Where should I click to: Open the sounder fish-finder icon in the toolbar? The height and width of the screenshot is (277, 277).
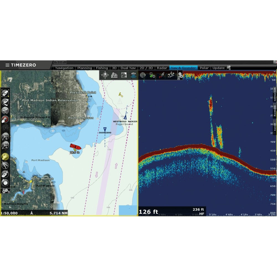pos(133,75)
